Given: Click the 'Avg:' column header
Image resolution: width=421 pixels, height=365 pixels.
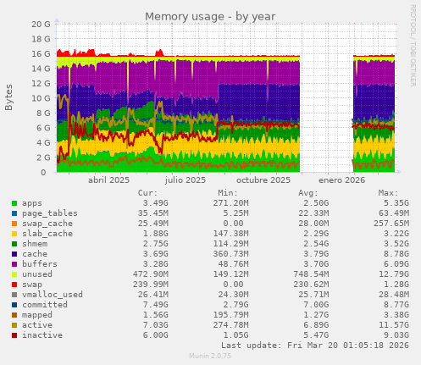Looking at the screenshot, I should (308, 193).
